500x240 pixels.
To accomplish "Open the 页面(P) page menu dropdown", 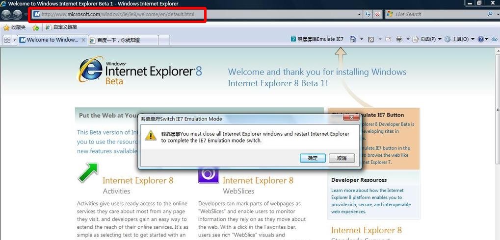I will click(427, 39).
